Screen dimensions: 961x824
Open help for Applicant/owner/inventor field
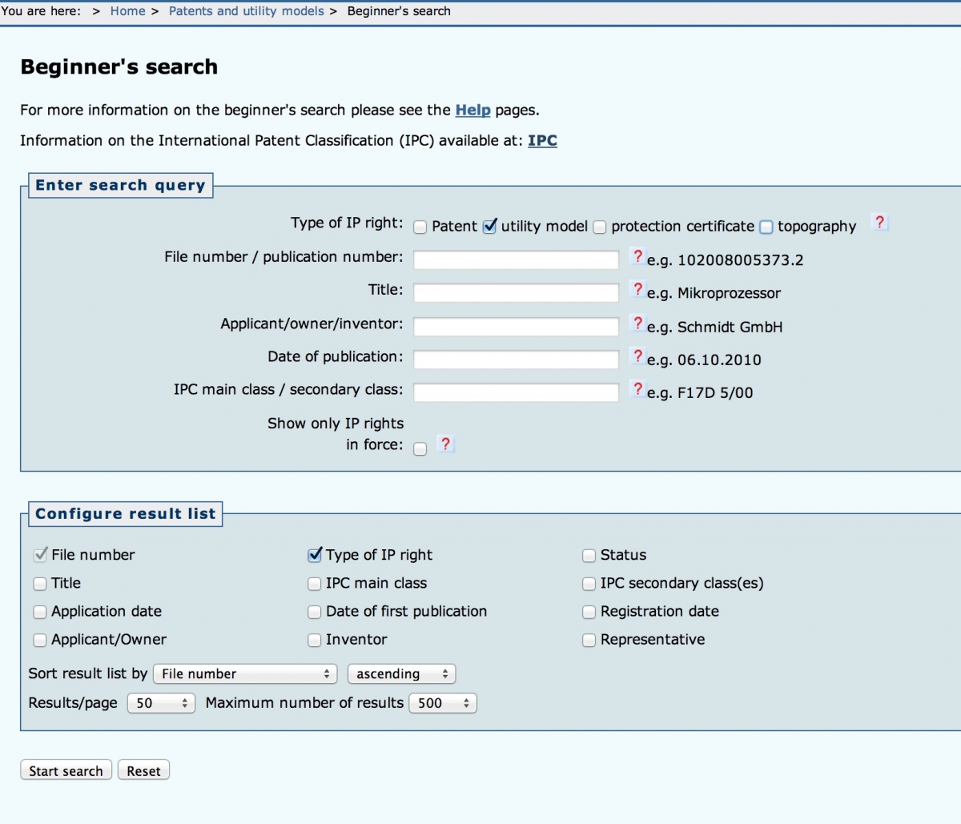tap(637, 324)
